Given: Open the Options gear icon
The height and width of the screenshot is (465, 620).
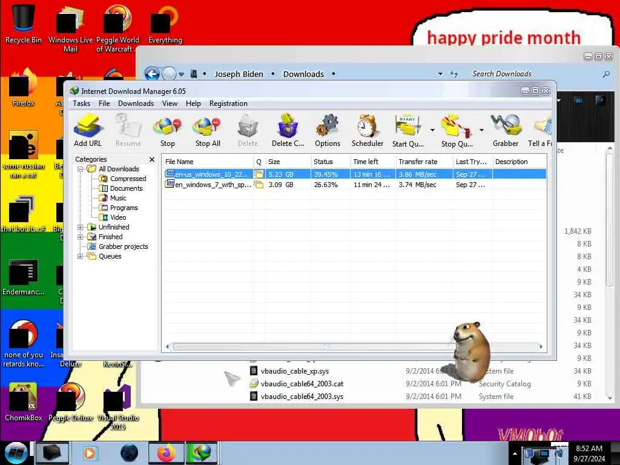Looking at the screenshot, I should pyautogui.click(x=328, y=131).
